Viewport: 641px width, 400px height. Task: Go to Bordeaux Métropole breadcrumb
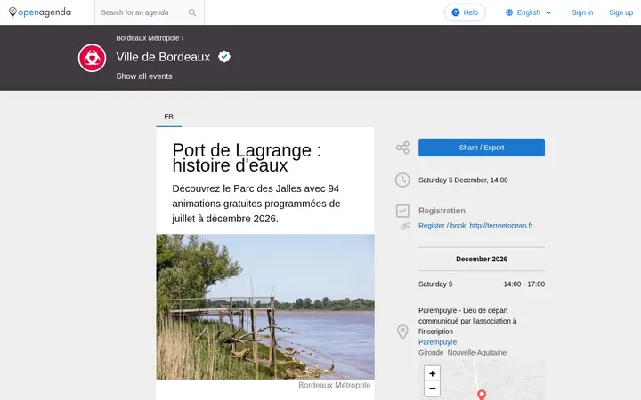point(148,38)
